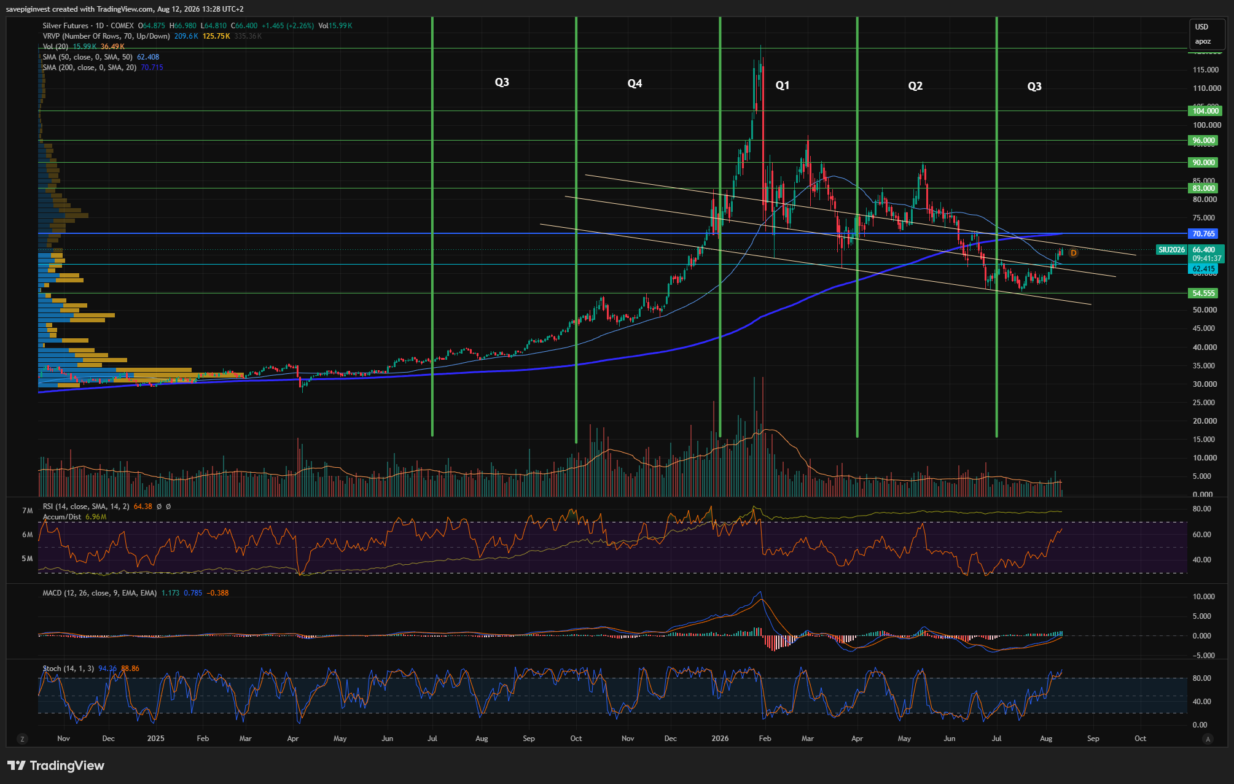The image size is (1234, 784).
Task: Click the Z timezone icon at bottom left
Action: pyautogui.click(x=22, y=739)
